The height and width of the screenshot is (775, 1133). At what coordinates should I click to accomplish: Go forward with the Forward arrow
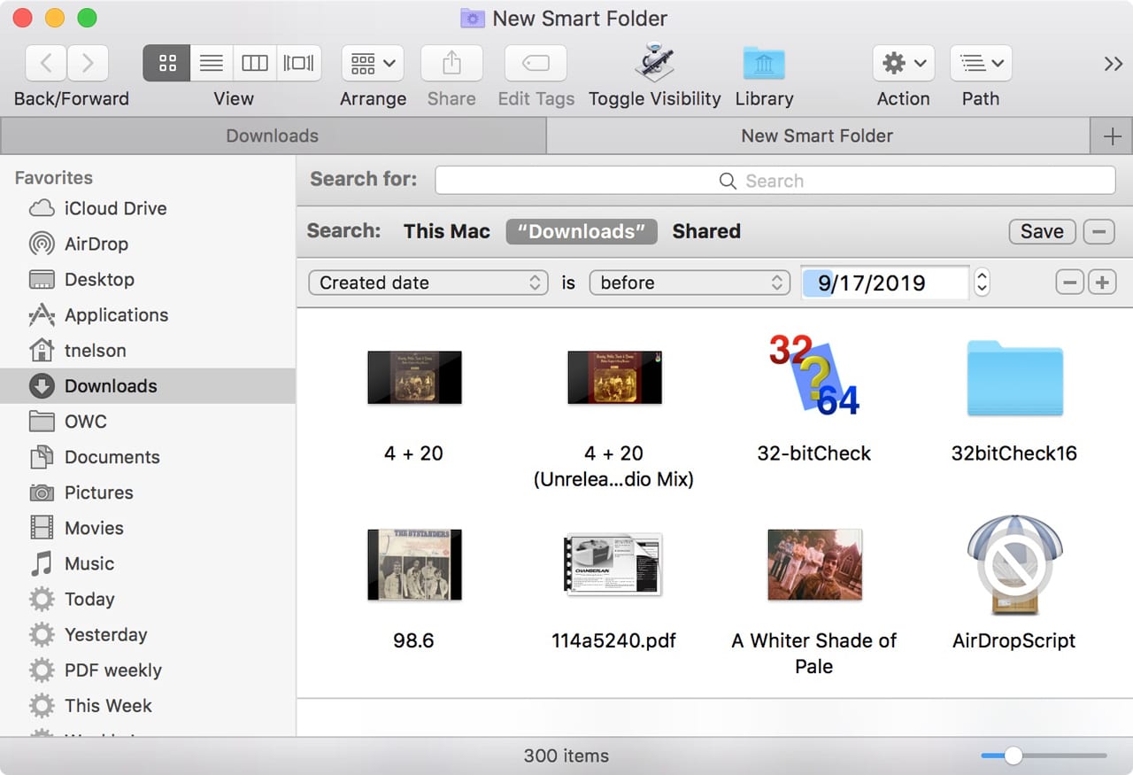(x=88, y=63)
